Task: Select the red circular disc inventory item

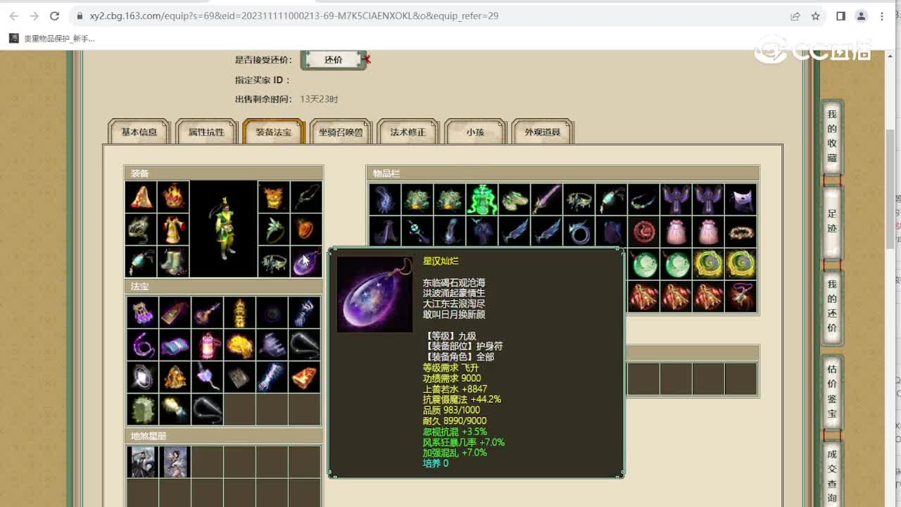Action: pos(644,232)
